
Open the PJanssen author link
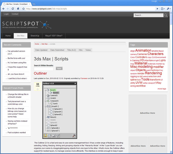tap(84, 78)
